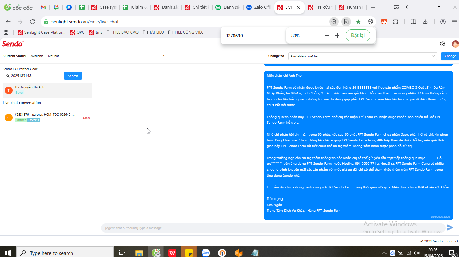Viewport: 459px width, 257px height.
Task: Click the message input box
Action: tap(273, 228)
